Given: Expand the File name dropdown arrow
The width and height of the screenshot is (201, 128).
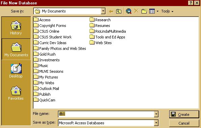Looking at the screenshot, I should 156,114.
